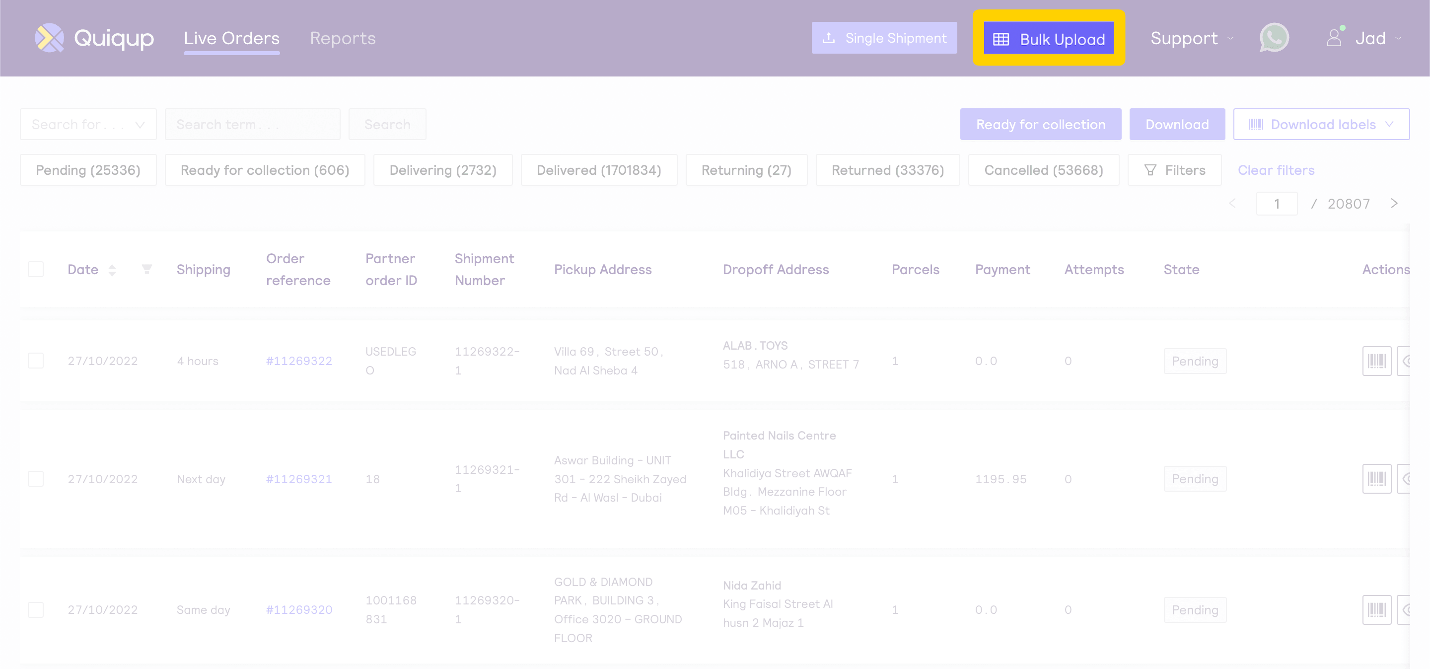The height and width of the screenshot is (669, 1430).
Task: Click the barcode icon for order #11269322
Action: click(x=1376, y=362)
